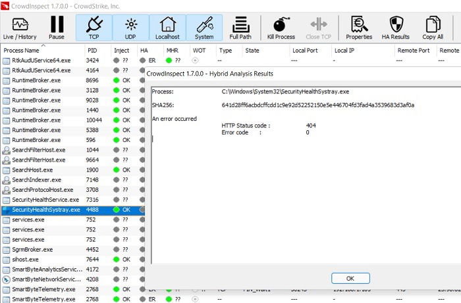This screenshot has height=303, width=461.
Task: Click green Inject indicator for sihost.exe
Action: (x=117, y=260)
